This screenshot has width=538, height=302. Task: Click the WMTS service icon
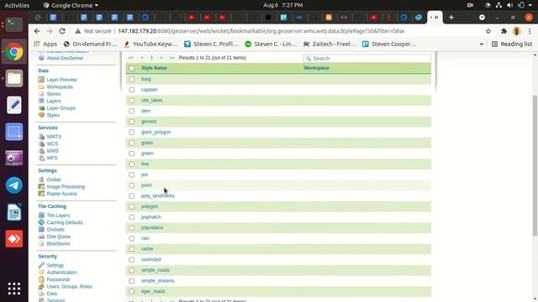[41, 137]
